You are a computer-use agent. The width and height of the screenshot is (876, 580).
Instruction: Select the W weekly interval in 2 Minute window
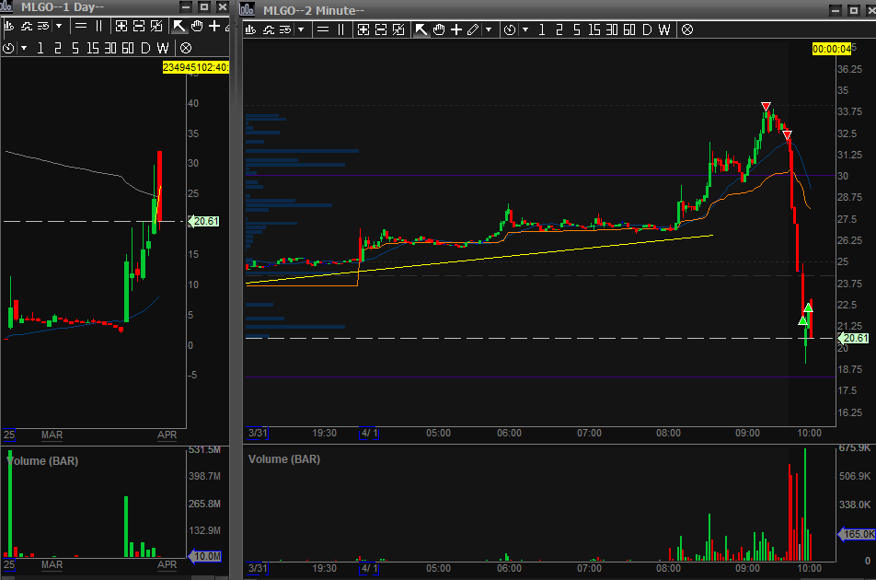(x=663, y=29)
